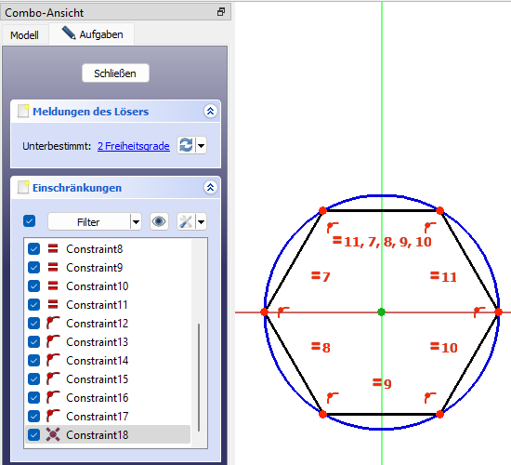Screen dimensions: 511x465
Task: Open the settings tools dropdown arrow
Action: (x=202, y=222)
